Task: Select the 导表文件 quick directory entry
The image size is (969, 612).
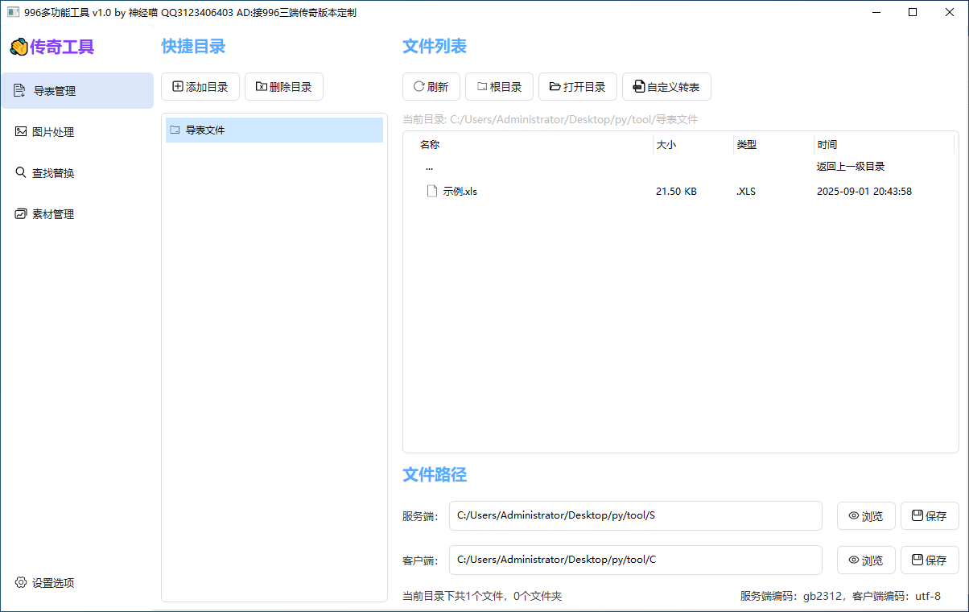Action: click(x=274, y=130)
